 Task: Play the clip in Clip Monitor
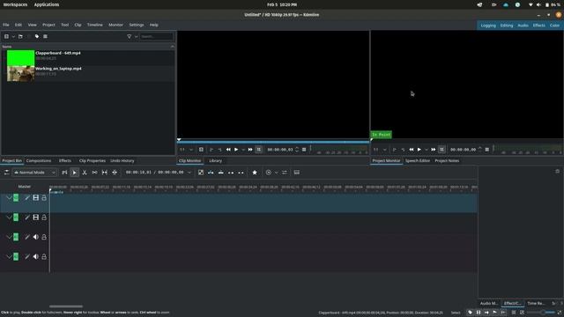tap(236, 150)
